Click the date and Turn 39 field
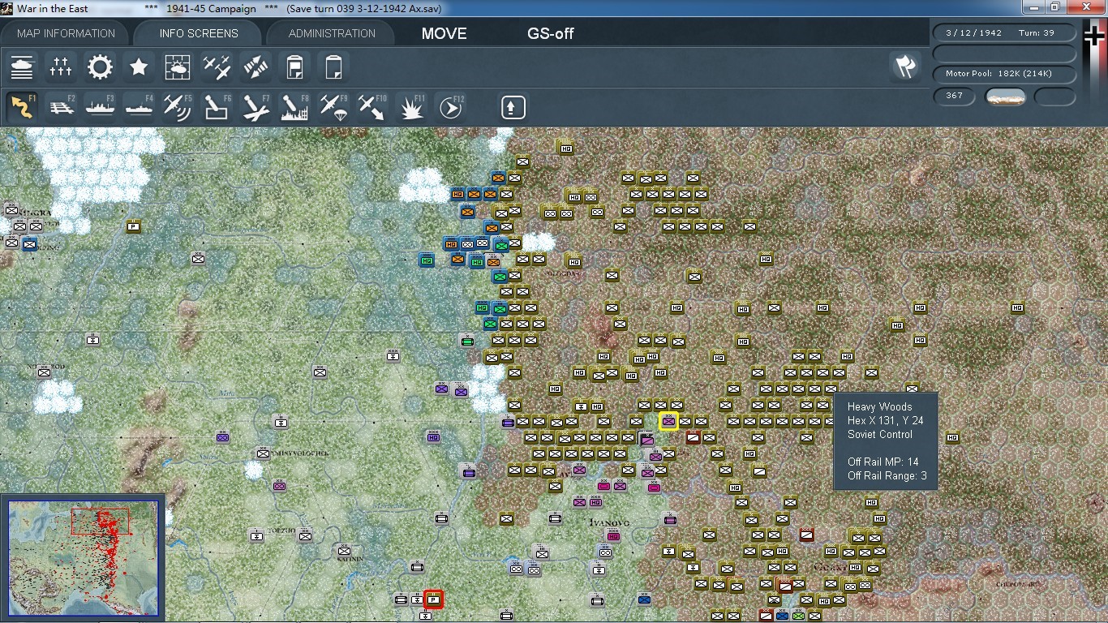Viewport: 1108px width, 623px height. [1004, 33]
